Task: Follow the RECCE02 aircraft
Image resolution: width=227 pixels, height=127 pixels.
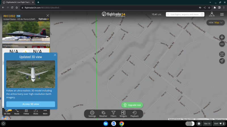Action: pos(26,112)
